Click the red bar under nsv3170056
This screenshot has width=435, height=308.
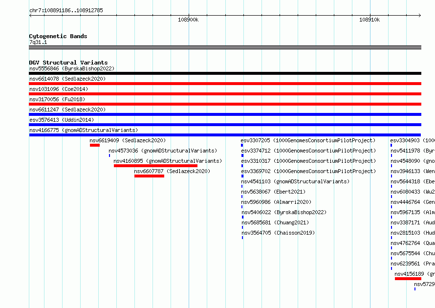tap(225, 104)
